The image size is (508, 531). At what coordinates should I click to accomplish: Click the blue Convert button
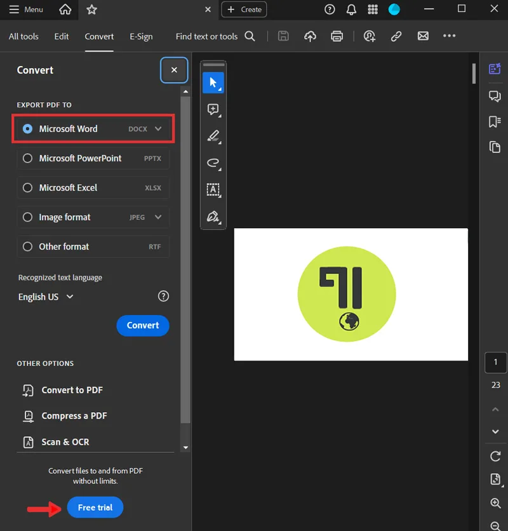tap(143, 325)
